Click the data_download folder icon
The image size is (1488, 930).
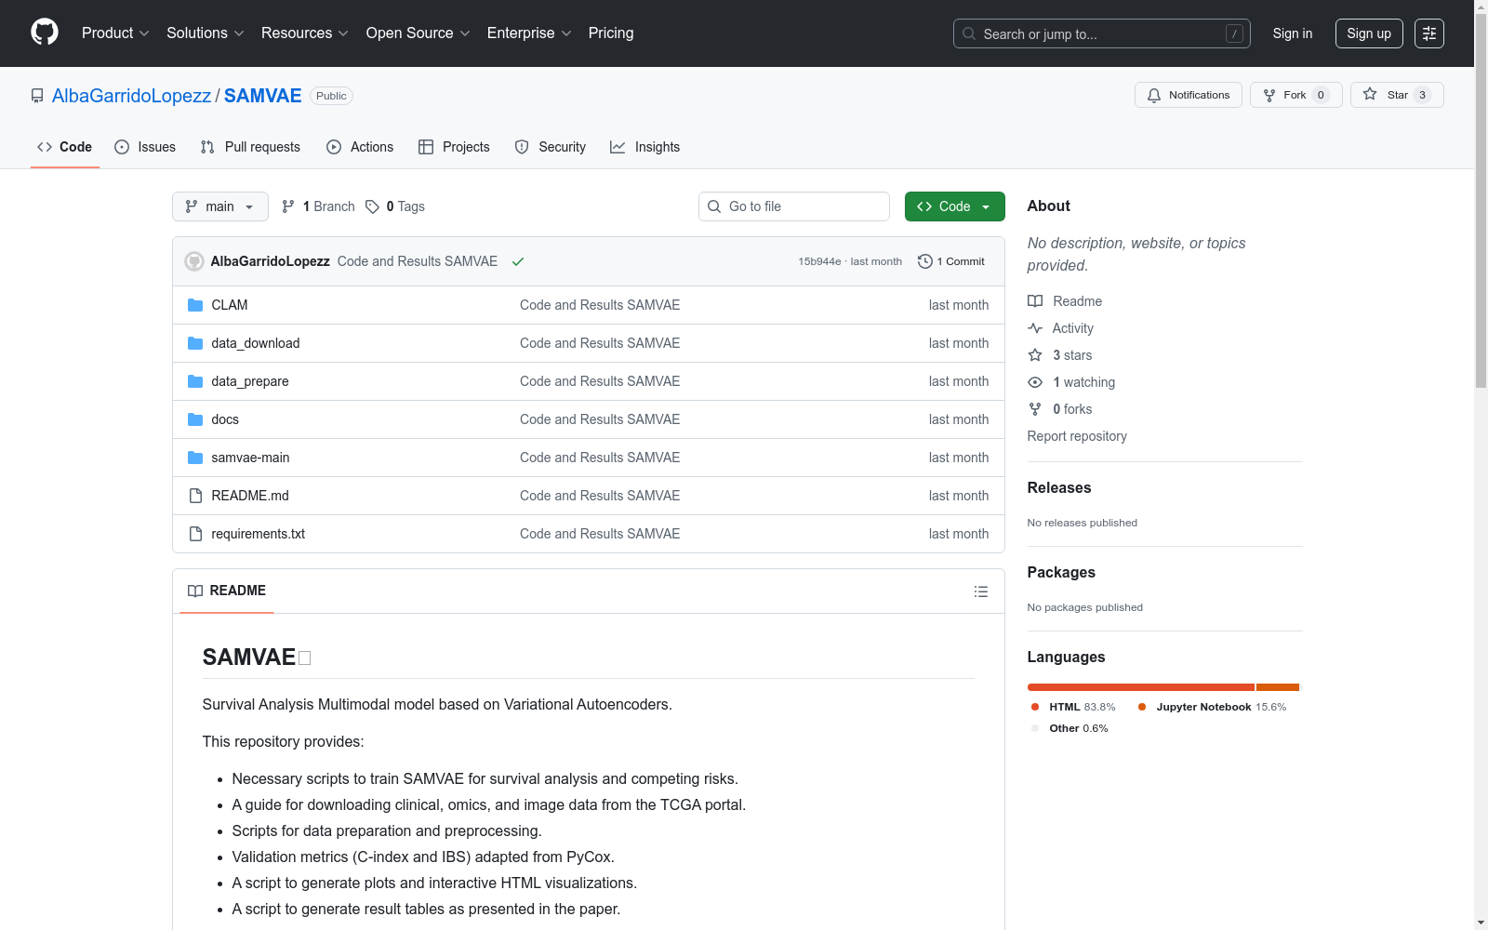[x=195, y=343]
